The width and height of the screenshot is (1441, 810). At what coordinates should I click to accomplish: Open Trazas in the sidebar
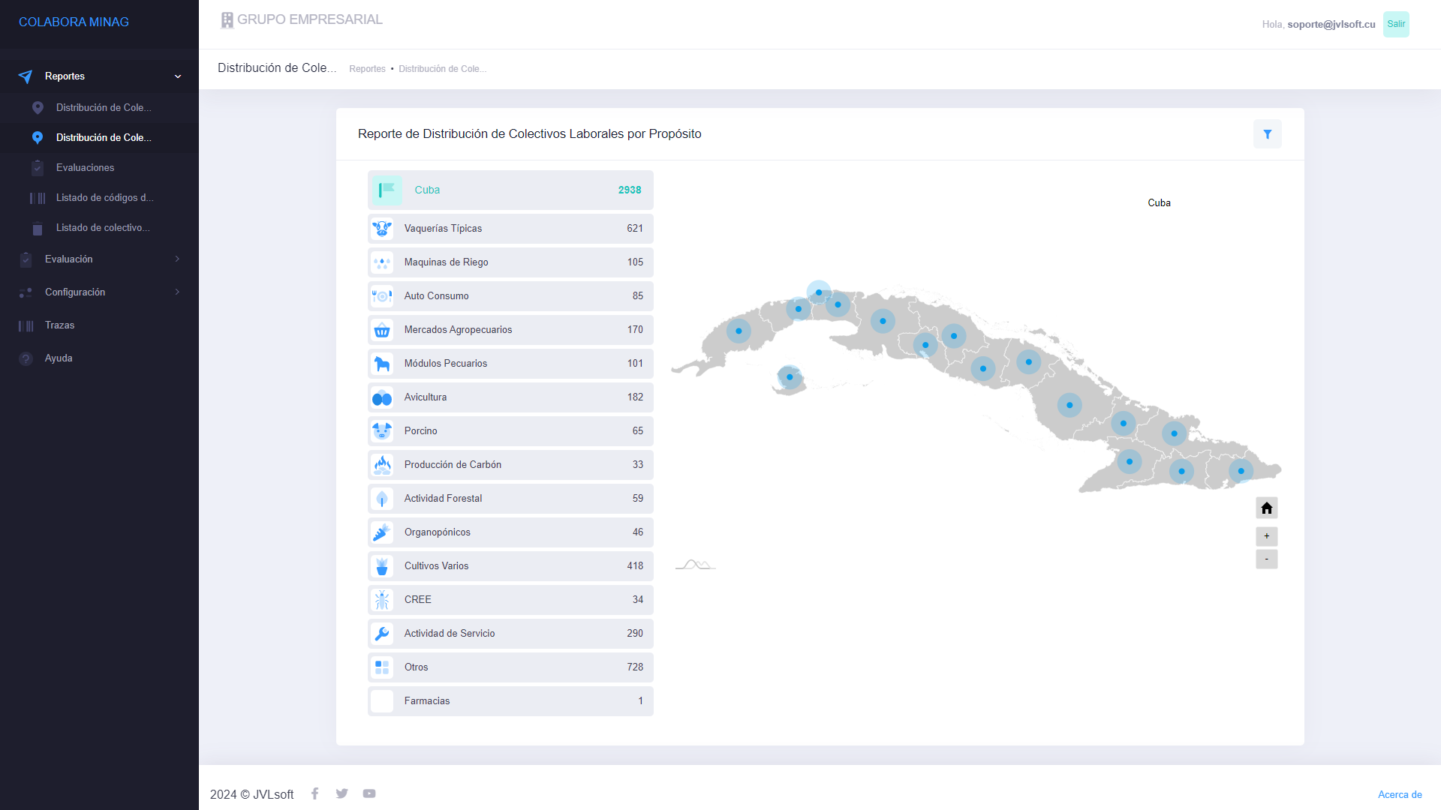pos(60,325)
